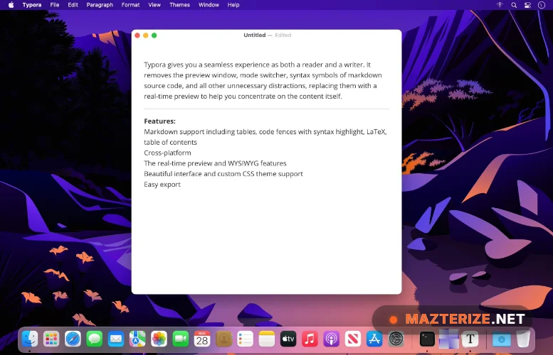Open Finder from the dock
Viewport: 553px width, 355px height.
[29, 339]
